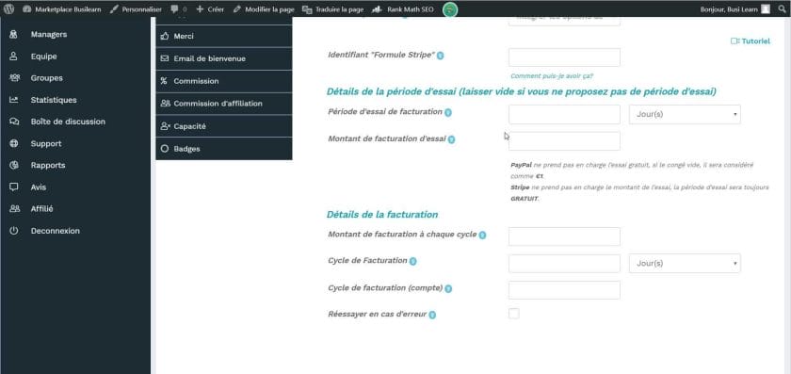Click Traduire la page
Viewport: 791px width, 374px height.
(x=332, y=9)
